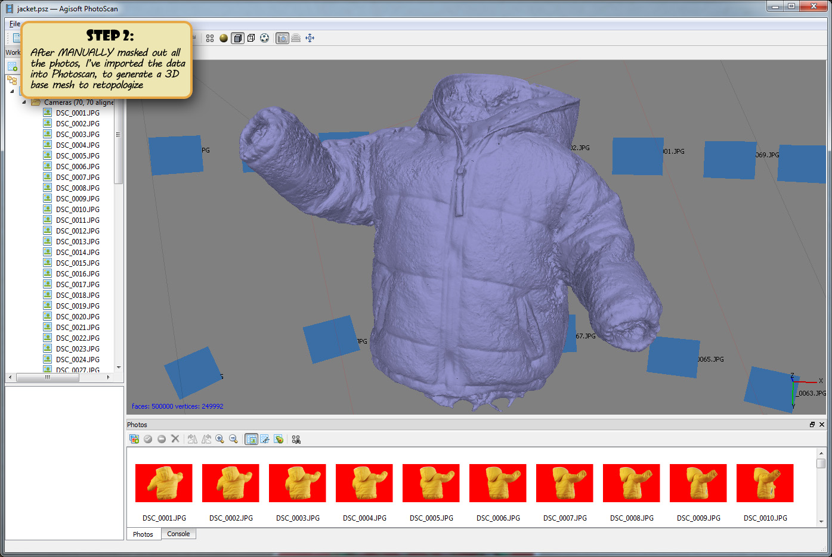Select DSC_0016.JPG in the camera tree
The image size is (832, 557).
[78, 273]
